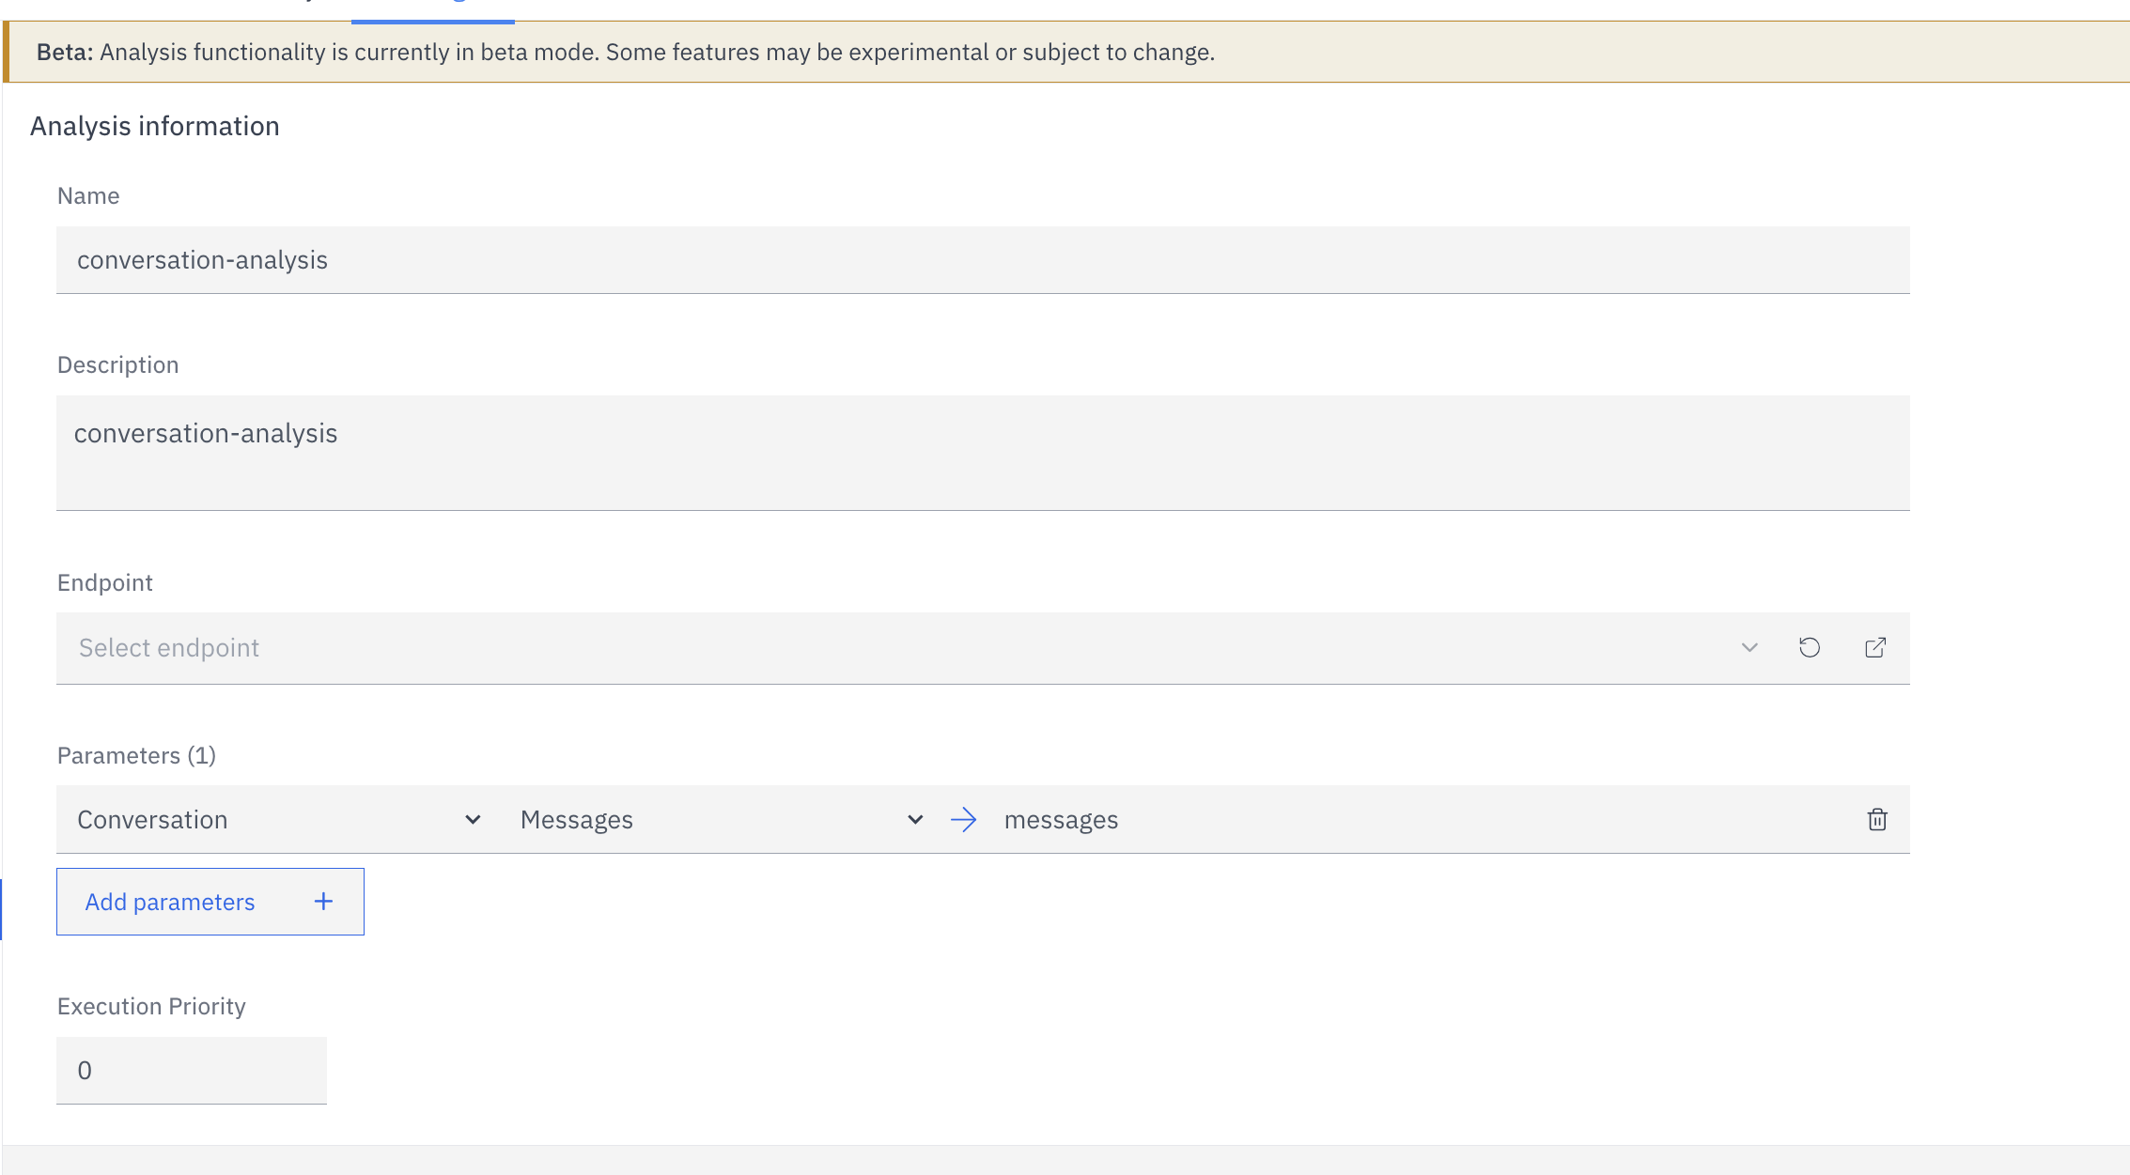Open the endpoint in a new tab
Viewport: 2130px width, 1175px height.
coord(1875,647)
